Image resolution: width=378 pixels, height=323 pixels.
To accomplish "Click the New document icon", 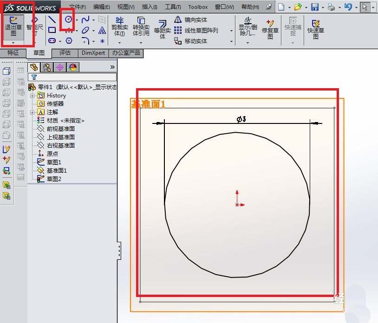I will point(281,7).
